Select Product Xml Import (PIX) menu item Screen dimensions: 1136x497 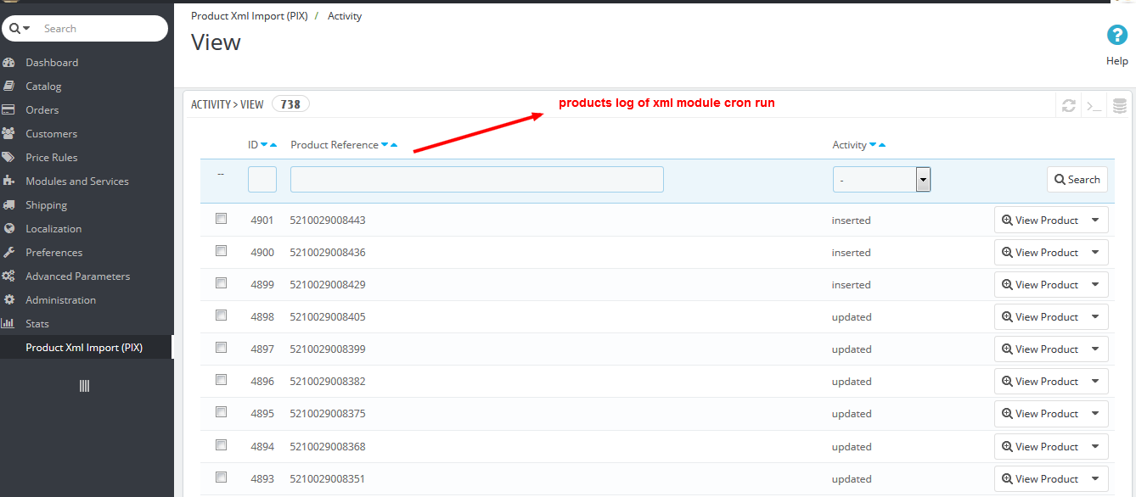84,348
